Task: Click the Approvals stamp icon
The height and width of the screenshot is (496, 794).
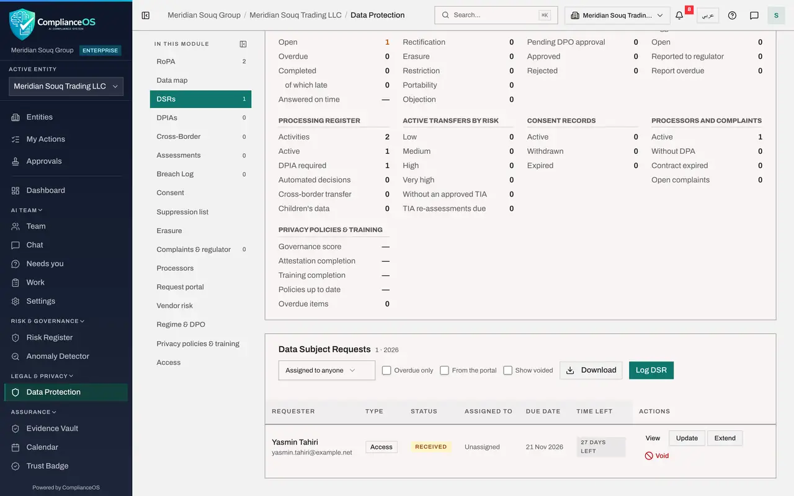Action: pos(16,161)
